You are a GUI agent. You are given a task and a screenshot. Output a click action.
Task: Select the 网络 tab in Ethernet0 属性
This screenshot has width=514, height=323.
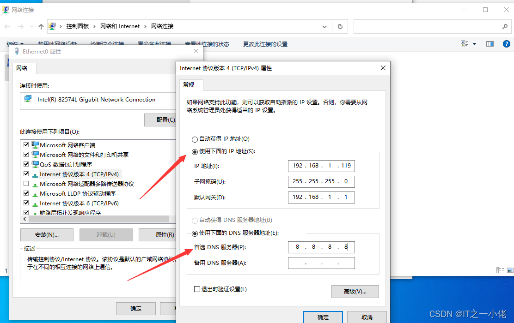(22, 68)
